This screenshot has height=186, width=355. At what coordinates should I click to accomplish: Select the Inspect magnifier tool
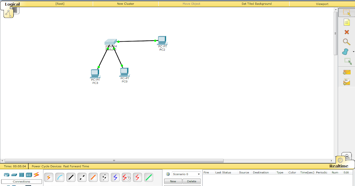[346, 42]
